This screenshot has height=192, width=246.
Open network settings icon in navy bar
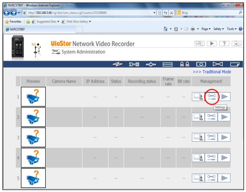point(151,64)
